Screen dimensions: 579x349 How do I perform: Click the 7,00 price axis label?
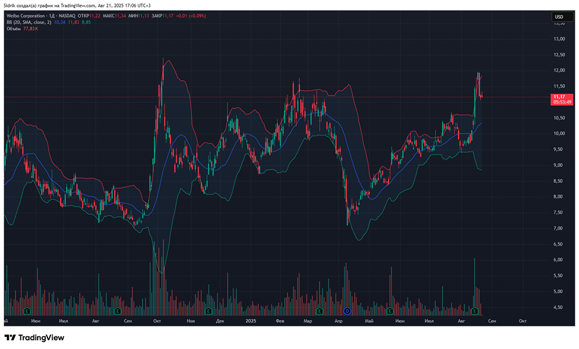(559, 229)
